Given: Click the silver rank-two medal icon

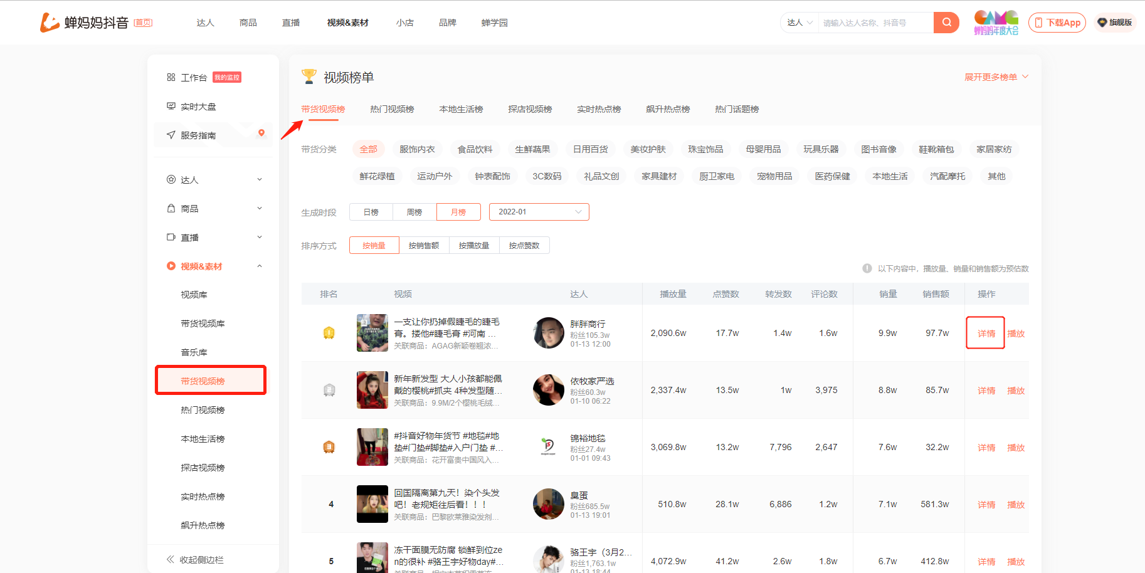Looking at the screenshot, I should click(329, 390).
